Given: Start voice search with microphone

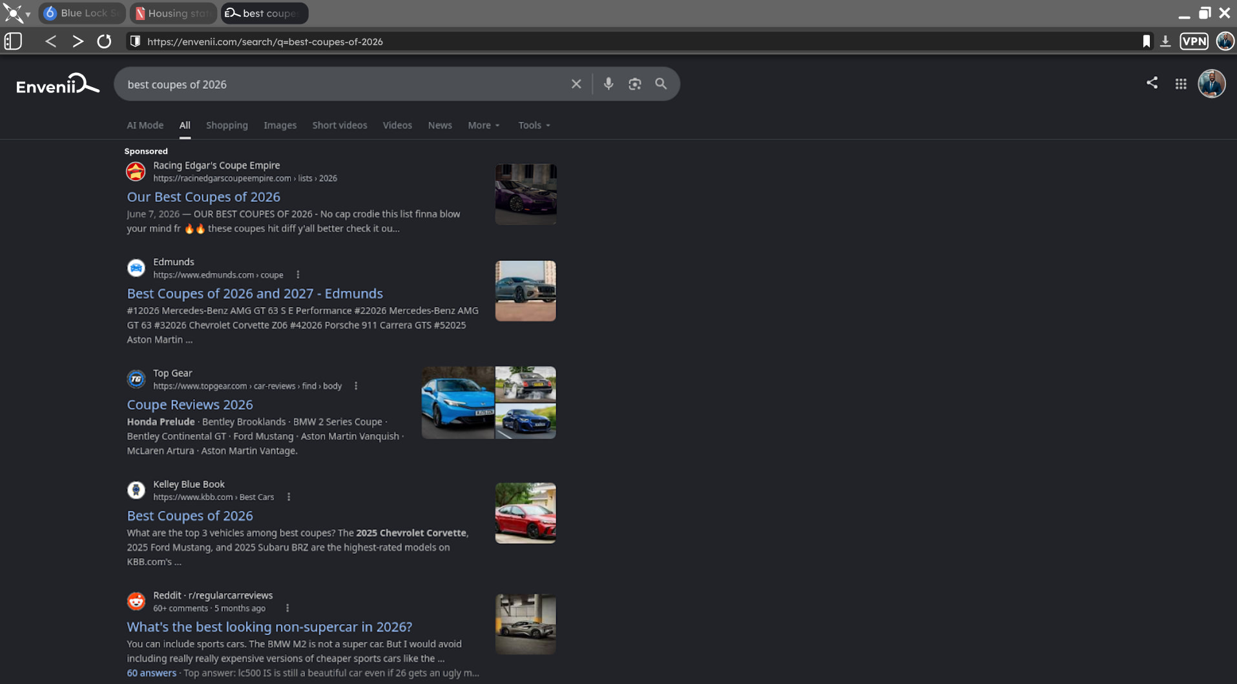Looking at the screenshot, I should (608, 84).
